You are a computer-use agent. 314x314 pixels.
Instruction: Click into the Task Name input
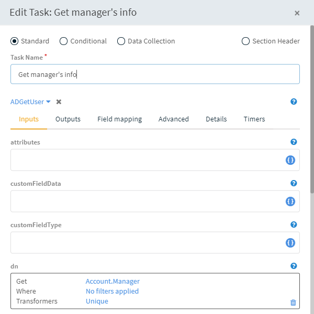[x=155, y=74]
